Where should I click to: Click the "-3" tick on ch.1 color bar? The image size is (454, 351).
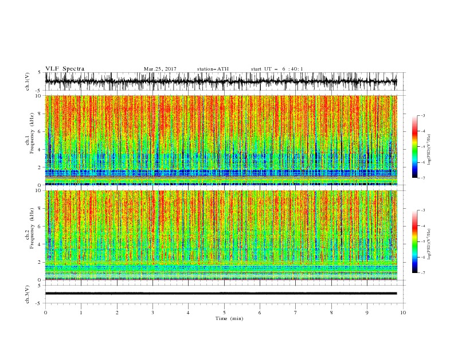coord(422,115)
